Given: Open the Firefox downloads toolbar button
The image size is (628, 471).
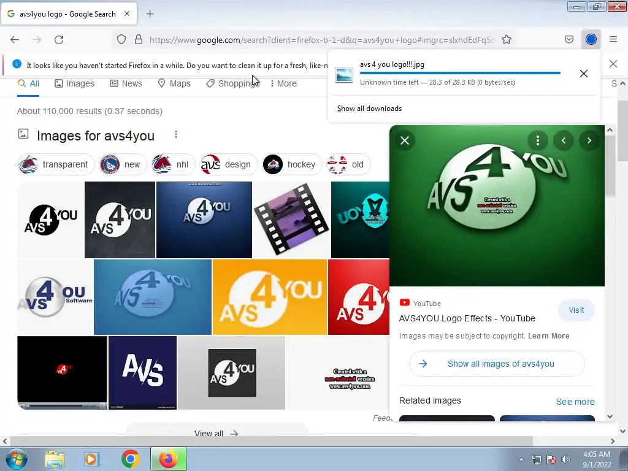Looking at the screenshot, I should coord(591,39).
